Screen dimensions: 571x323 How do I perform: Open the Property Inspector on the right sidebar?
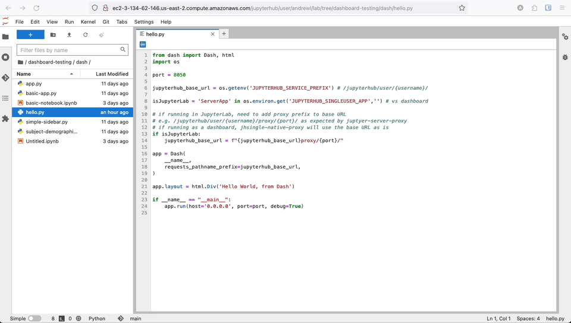point(565,37)
